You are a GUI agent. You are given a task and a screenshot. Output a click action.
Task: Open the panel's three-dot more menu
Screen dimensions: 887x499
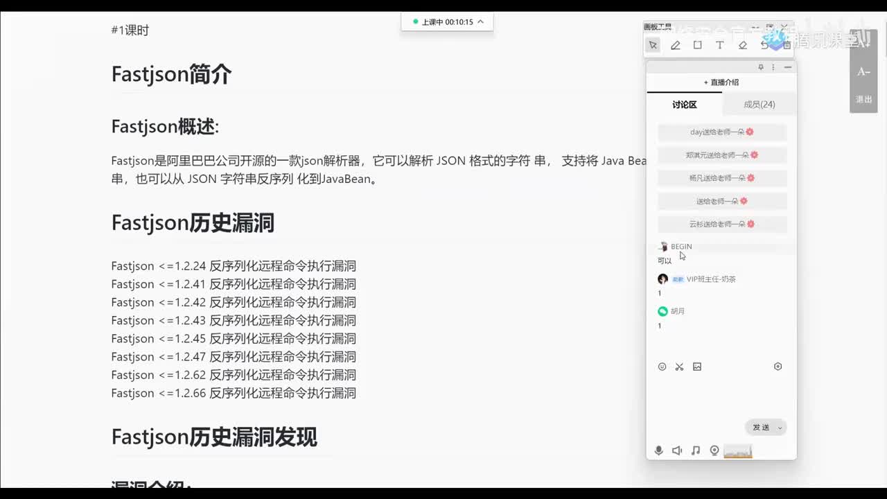(773, 67)
